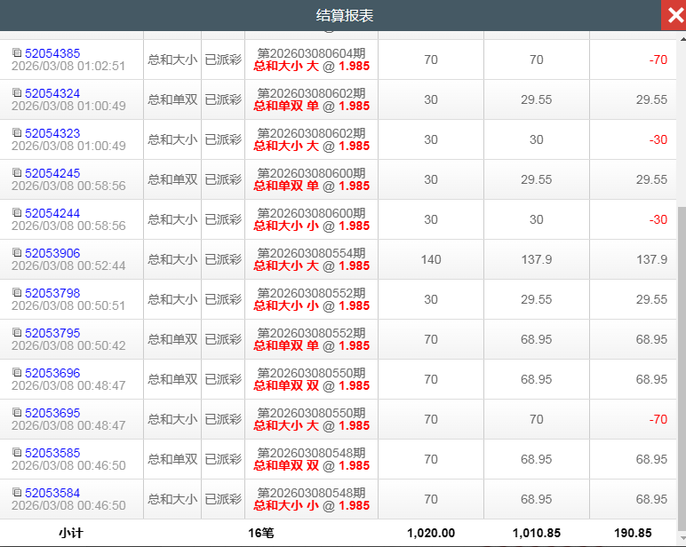Click the -30 loss in order 52054244 row
Screen dimensions: 686x547
point(658,219)
